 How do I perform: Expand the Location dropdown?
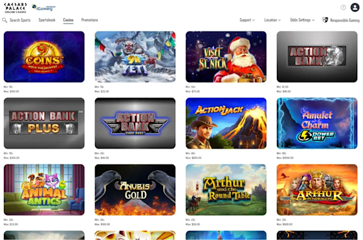pyautogui.click(x=272, y=20)
